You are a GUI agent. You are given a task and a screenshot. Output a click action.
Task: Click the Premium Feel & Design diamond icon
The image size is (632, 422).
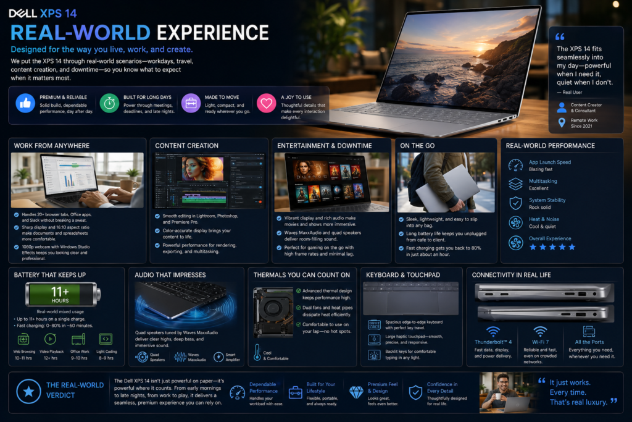(x=356, y=392)
